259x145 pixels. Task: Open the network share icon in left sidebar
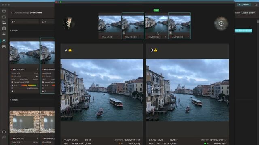[4, 34]
